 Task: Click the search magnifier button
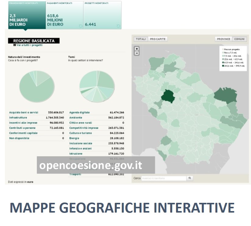coord(189,178)
